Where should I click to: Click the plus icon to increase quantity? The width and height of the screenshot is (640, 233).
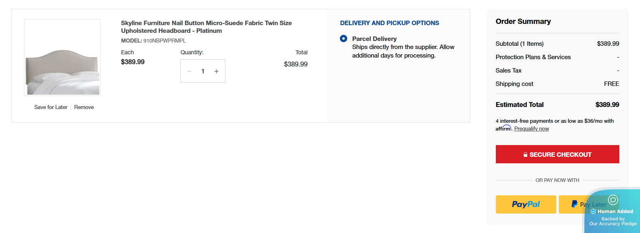(216, 71)
